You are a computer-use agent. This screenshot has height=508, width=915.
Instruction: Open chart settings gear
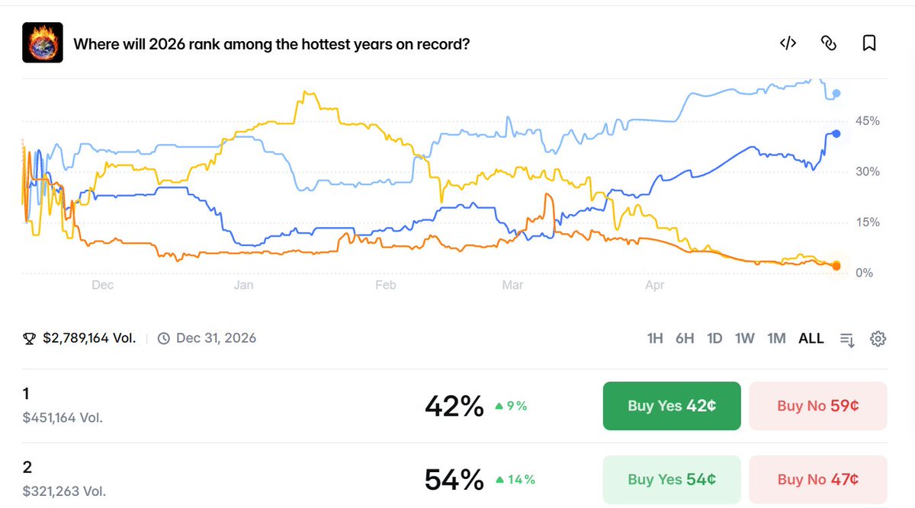click(x=878, y=339)
